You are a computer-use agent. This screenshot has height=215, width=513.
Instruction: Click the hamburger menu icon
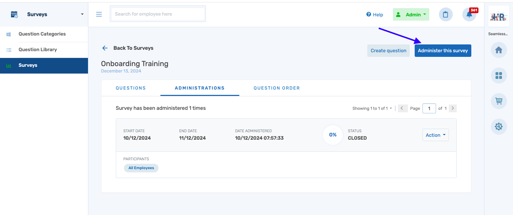tap(99, 14)
